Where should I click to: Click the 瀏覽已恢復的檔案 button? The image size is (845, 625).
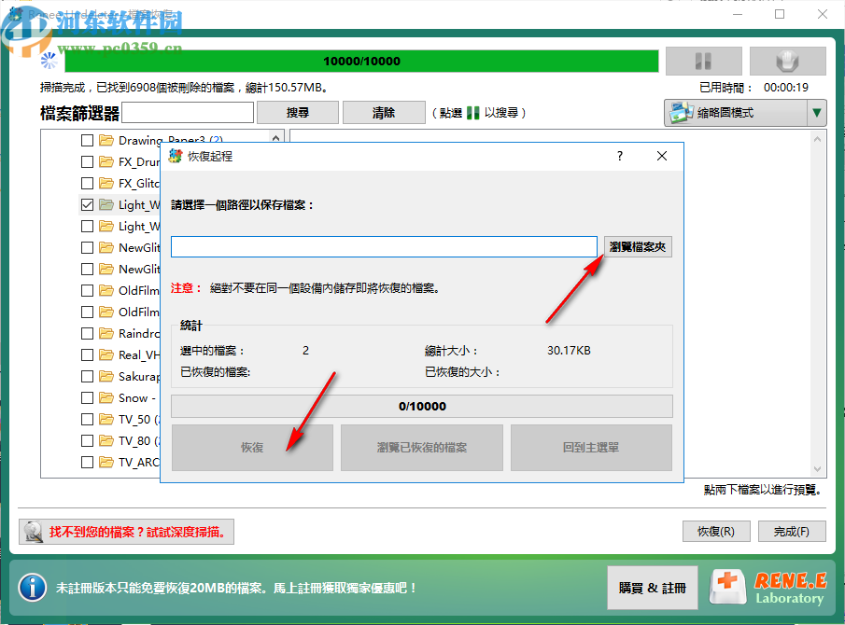422,448
